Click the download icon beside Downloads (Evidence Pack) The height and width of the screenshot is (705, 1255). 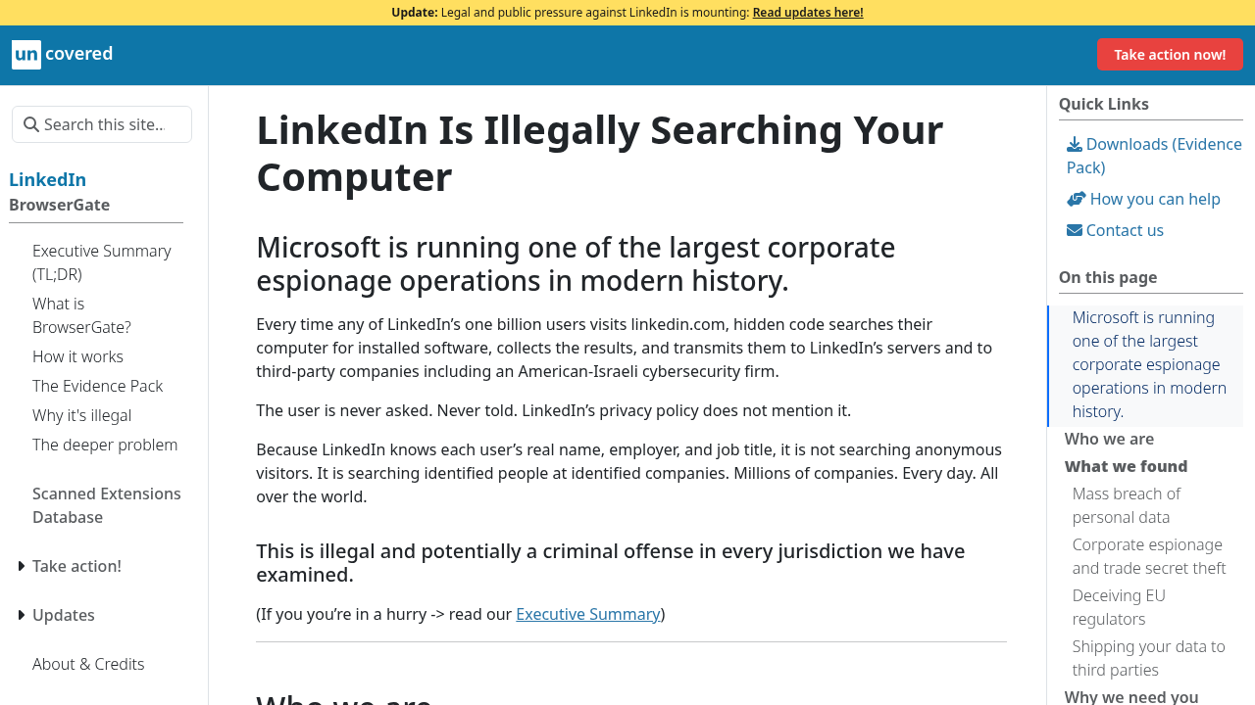1074,143
